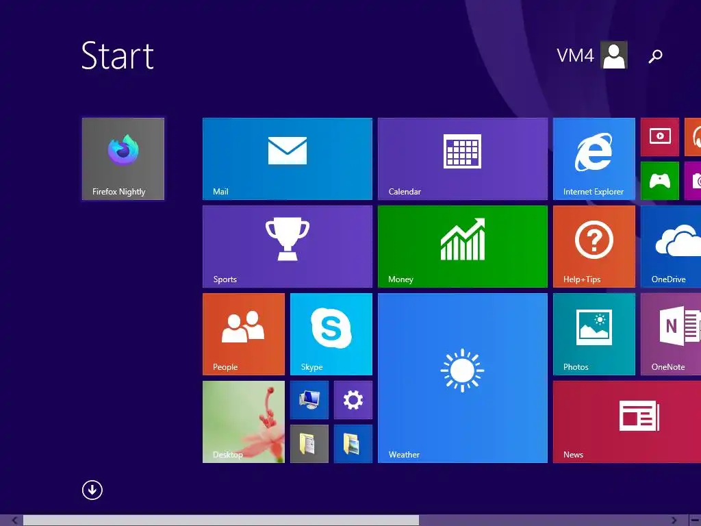Launch the Video small tile
701x526 pixels.
659,137
